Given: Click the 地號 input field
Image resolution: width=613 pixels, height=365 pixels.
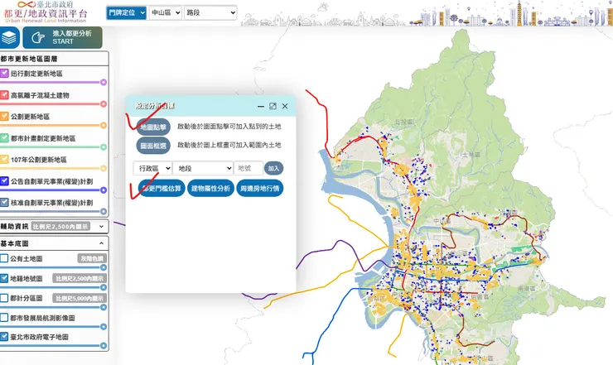Looking at the screenshot, I should point(249,169).
